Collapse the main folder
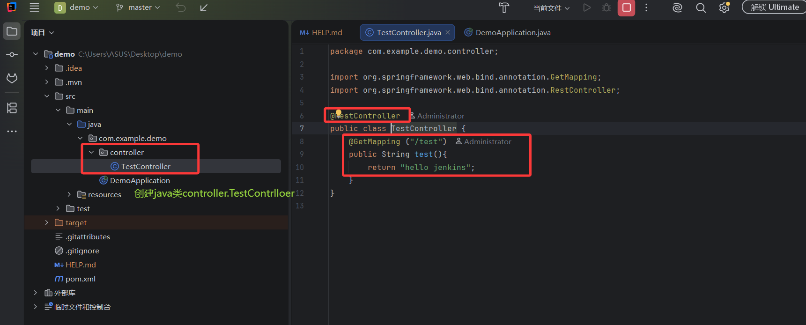 (x=58, y=110)
